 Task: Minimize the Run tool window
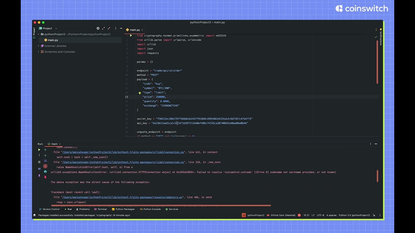376,144
